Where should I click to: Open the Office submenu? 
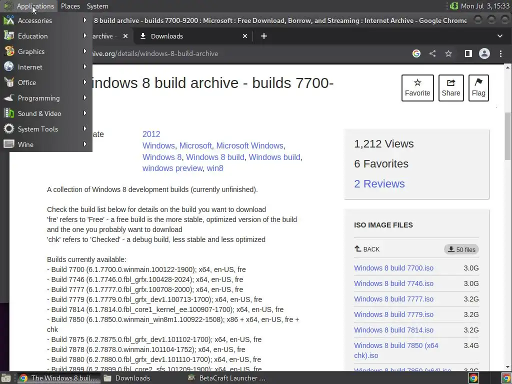[46, 82]
